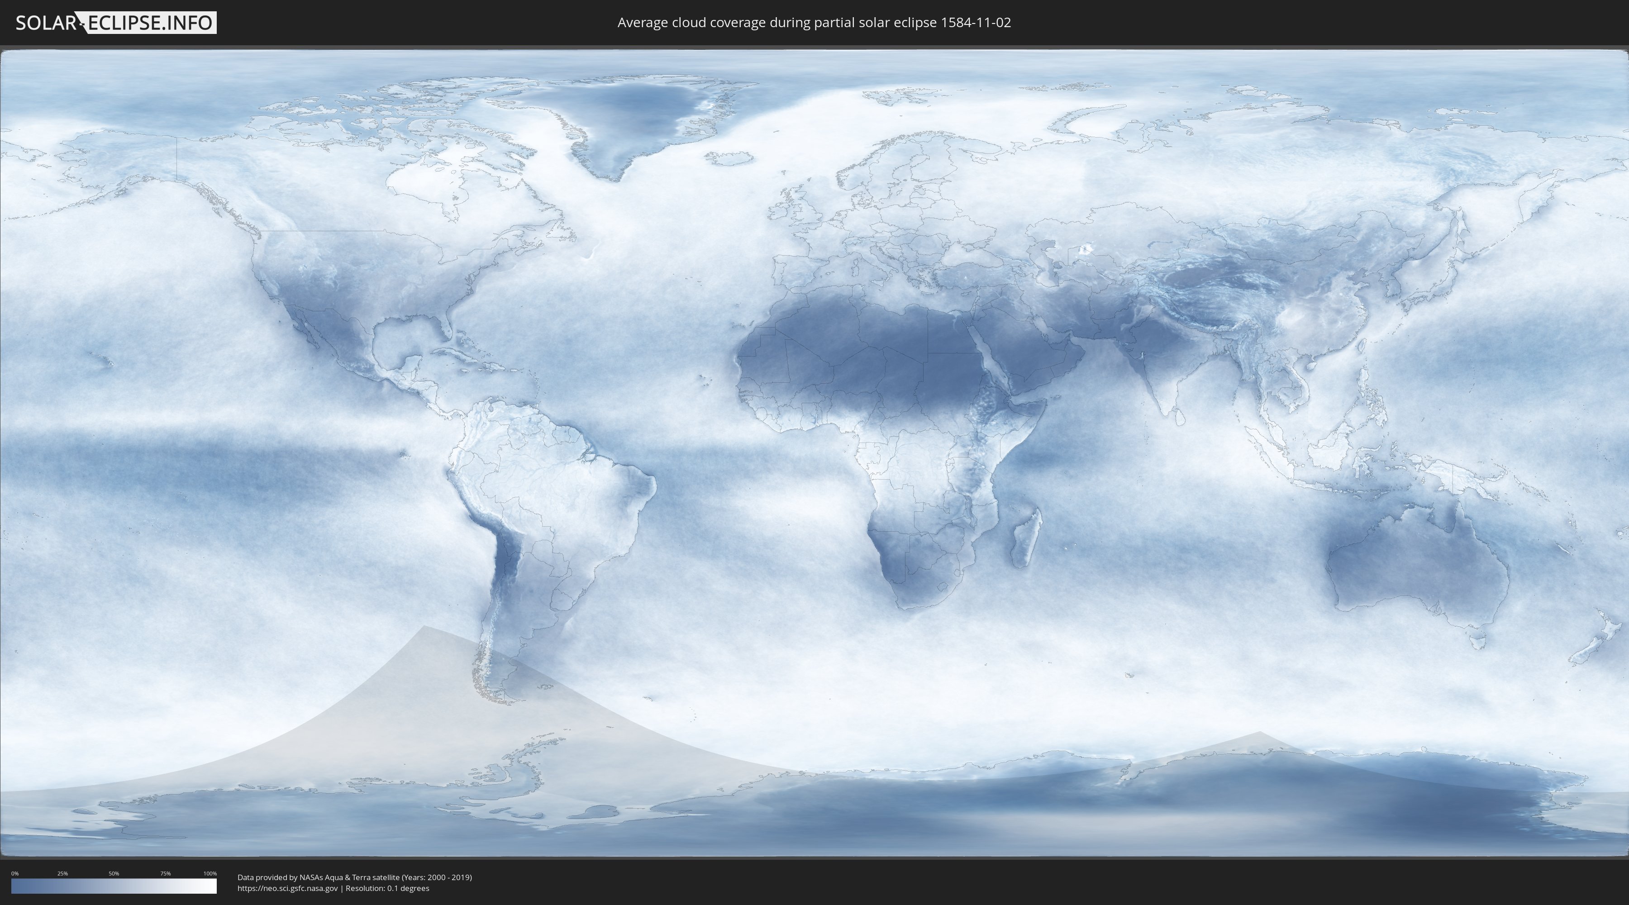Click the map title mentioning eclipse 1584-11-02
The image size is (1629, 905).
[814, 23]
